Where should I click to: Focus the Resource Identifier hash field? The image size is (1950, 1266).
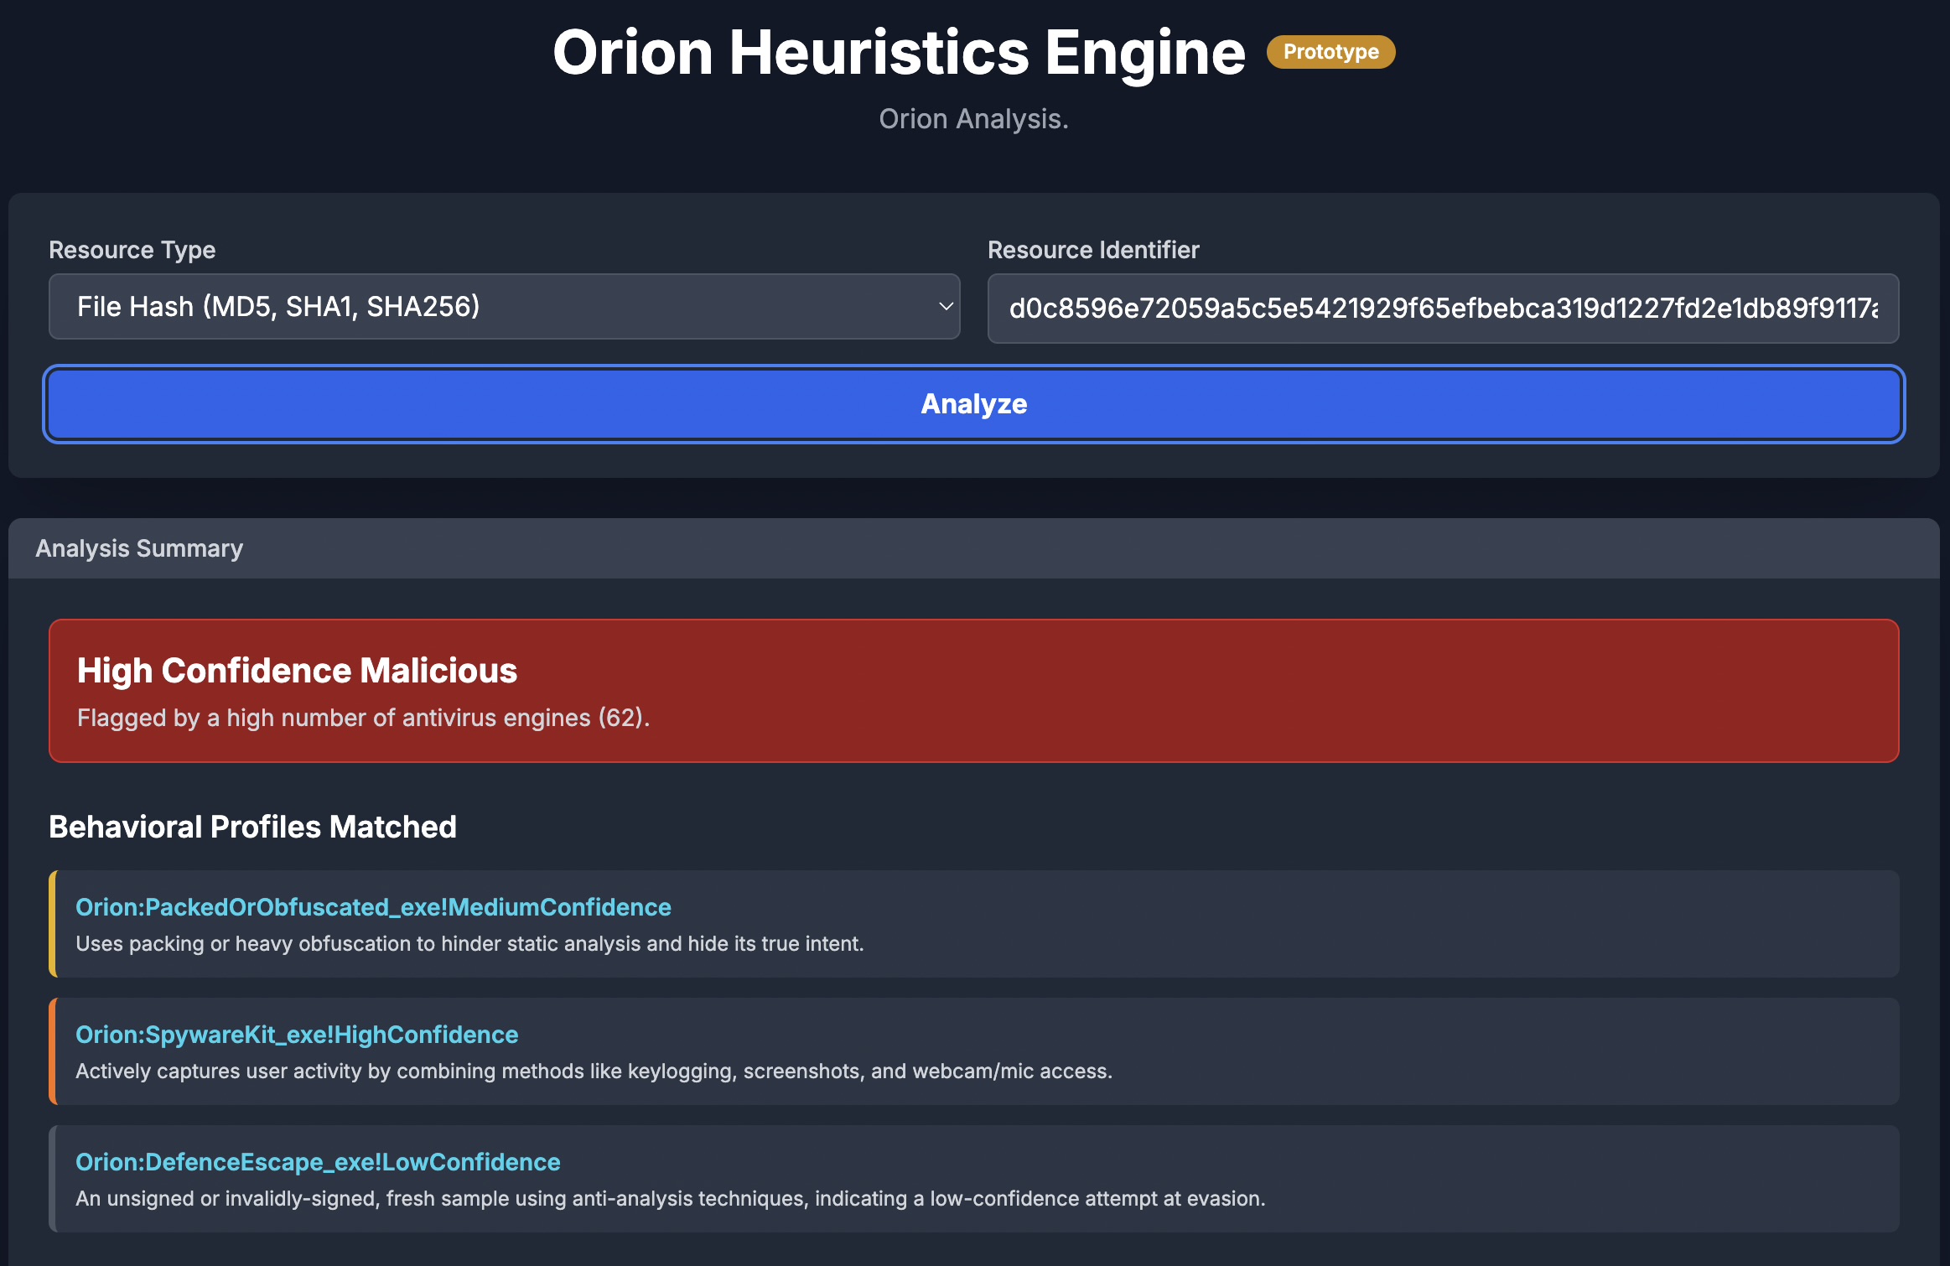click(1442, 309)
